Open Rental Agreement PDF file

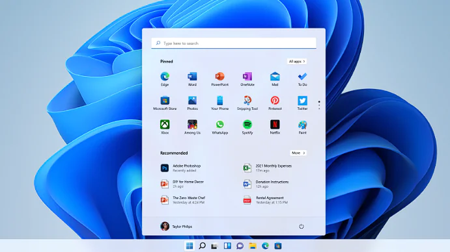[266, 200]
